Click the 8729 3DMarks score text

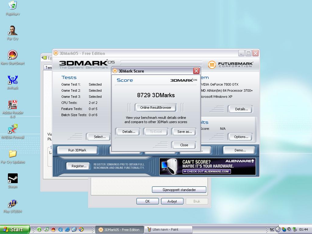point(156,95)
